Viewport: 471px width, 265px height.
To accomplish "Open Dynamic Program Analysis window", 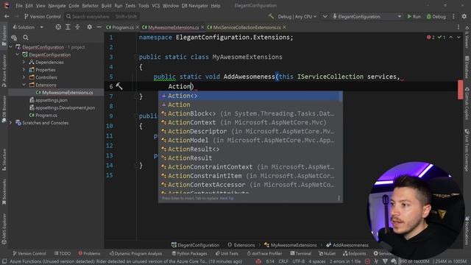I will [135, 253].
